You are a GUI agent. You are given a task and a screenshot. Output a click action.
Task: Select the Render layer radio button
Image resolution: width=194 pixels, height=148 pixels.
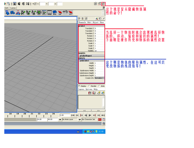click(89, 86)
